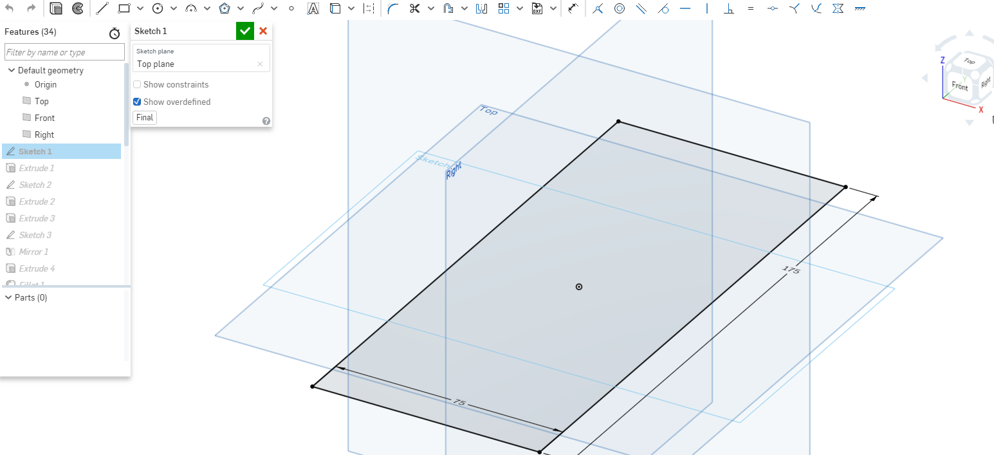The height and width of the screenshot is (455, 994).
Task: Open the circle tool dropdown arrow
Action: pyautogui.click(x=174, y=8)
